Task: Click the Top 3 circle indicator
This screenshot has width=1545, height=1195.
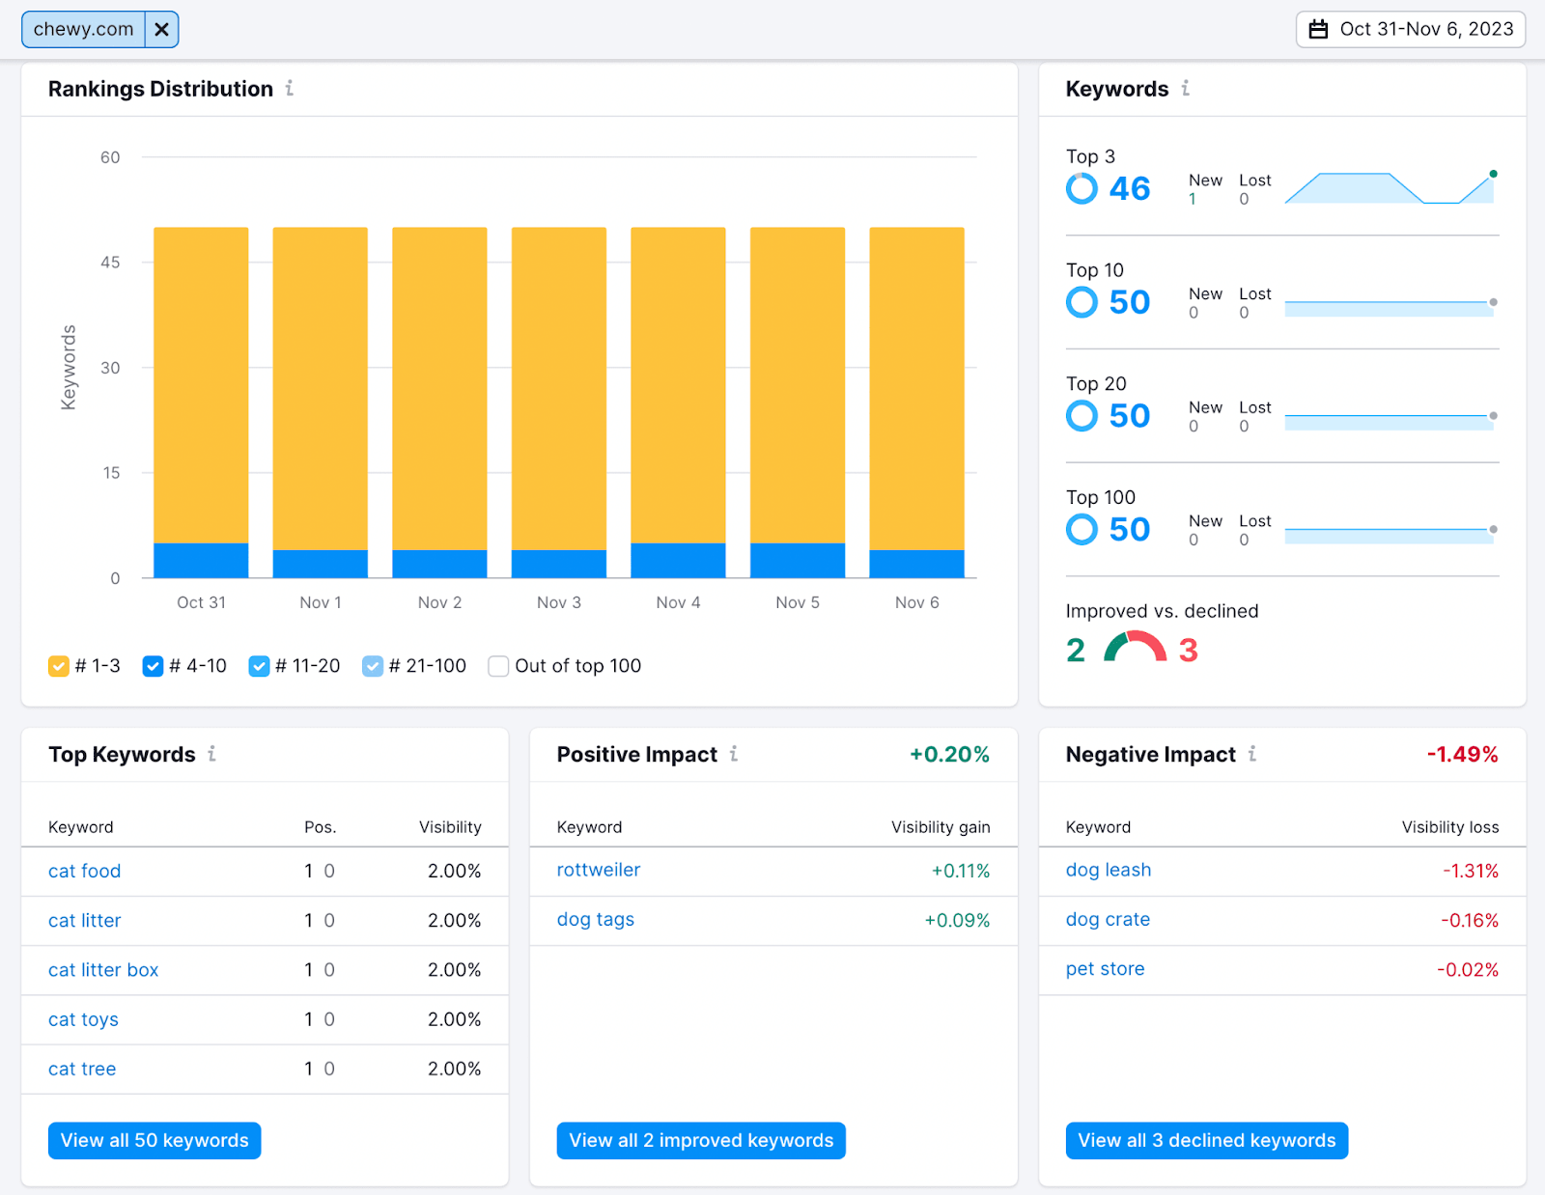Action: click(x=1081, y=188)
